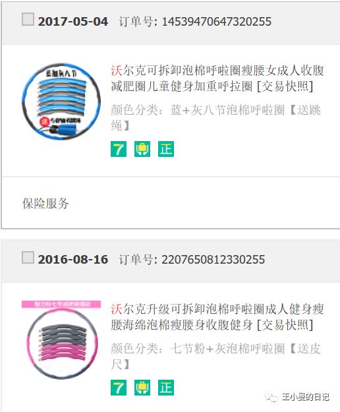
Task: Click the yellow consumer protection icon on the 2016 order
Action: tap(142, 388)
